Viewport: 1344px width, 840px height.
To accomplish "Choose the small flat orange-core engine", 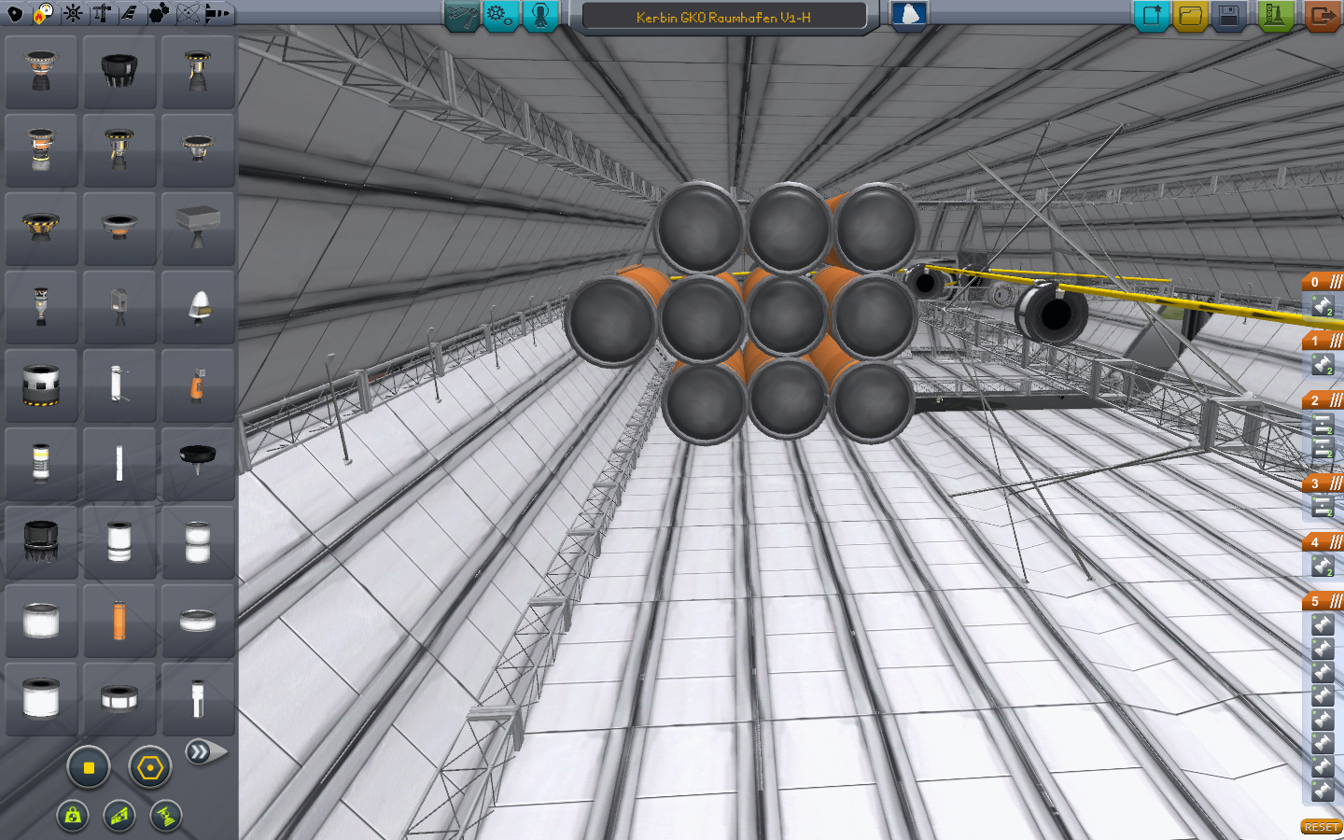I will pos(119,229).
